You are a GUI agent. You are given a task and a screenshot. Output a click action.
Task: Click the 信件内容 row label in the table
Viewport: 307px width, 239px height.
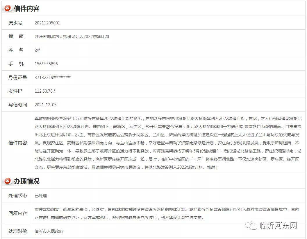[17, 143]
